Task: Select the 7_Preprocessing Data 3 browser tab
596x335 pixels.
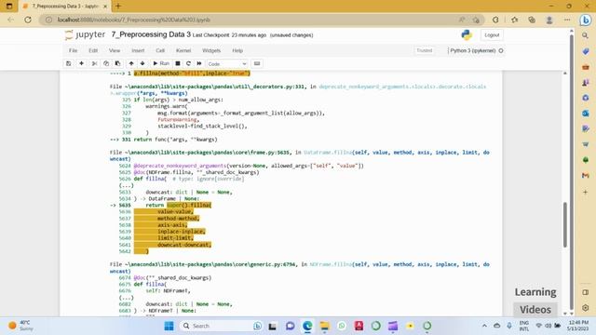Action: pos(65,7)
